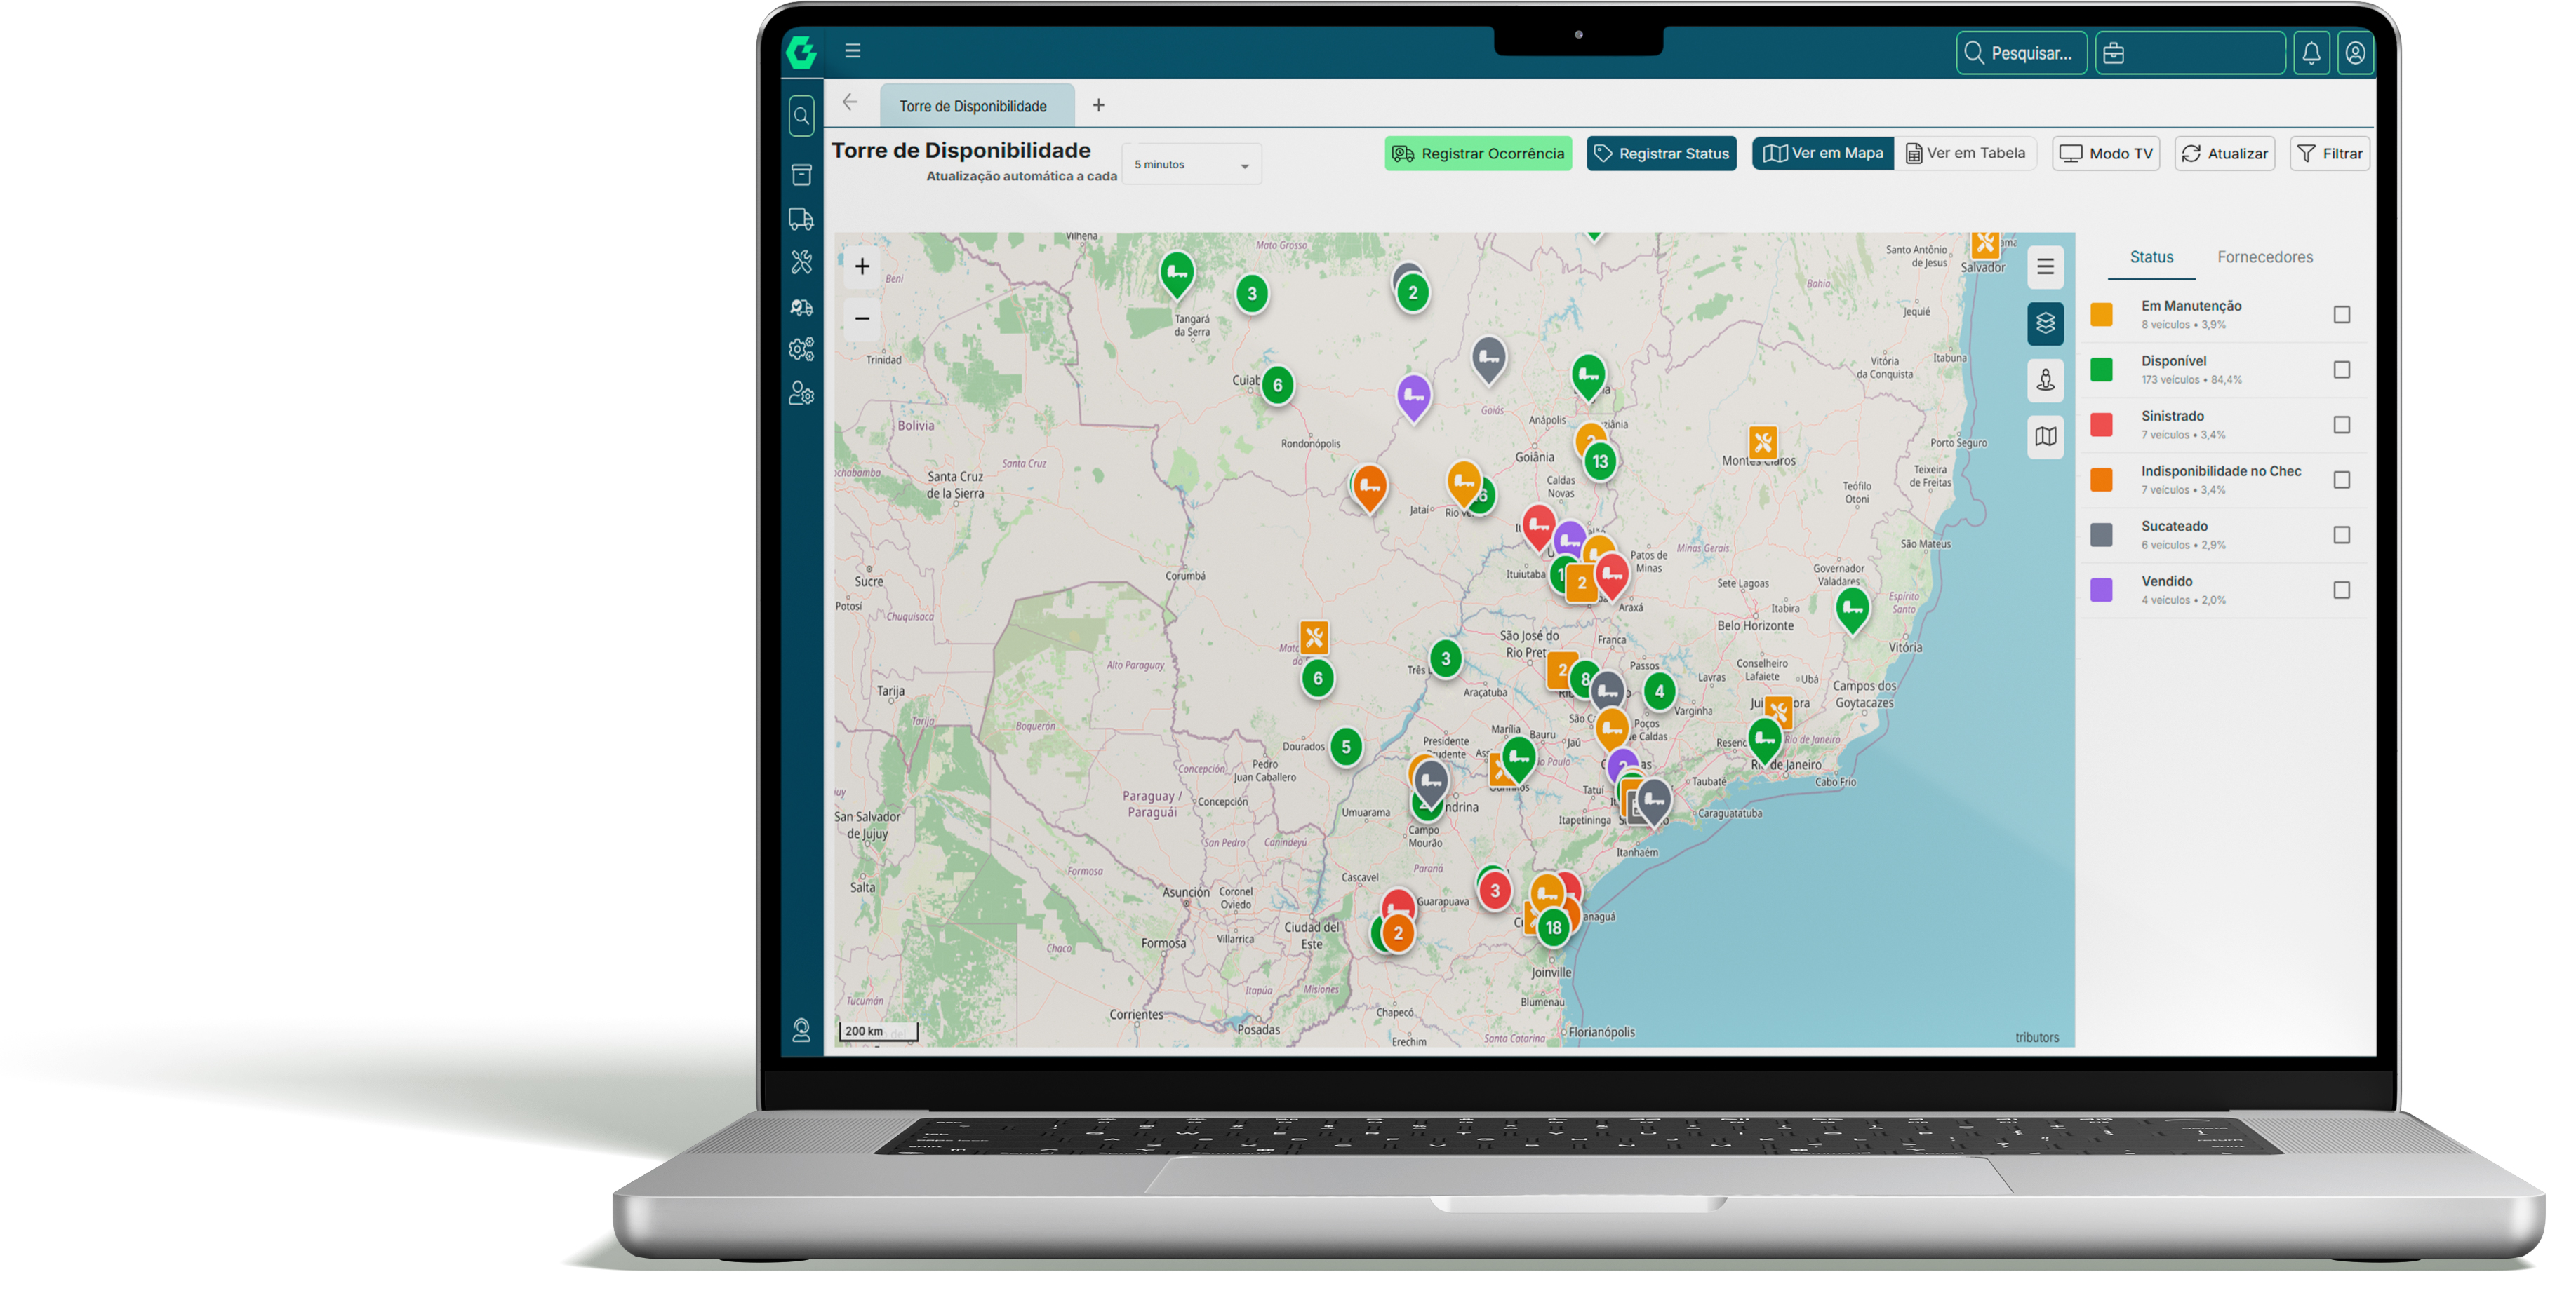Click the purple Vendido color swatch
This screenshot has width=2576, height=1300.
(x=2101, y=590)
